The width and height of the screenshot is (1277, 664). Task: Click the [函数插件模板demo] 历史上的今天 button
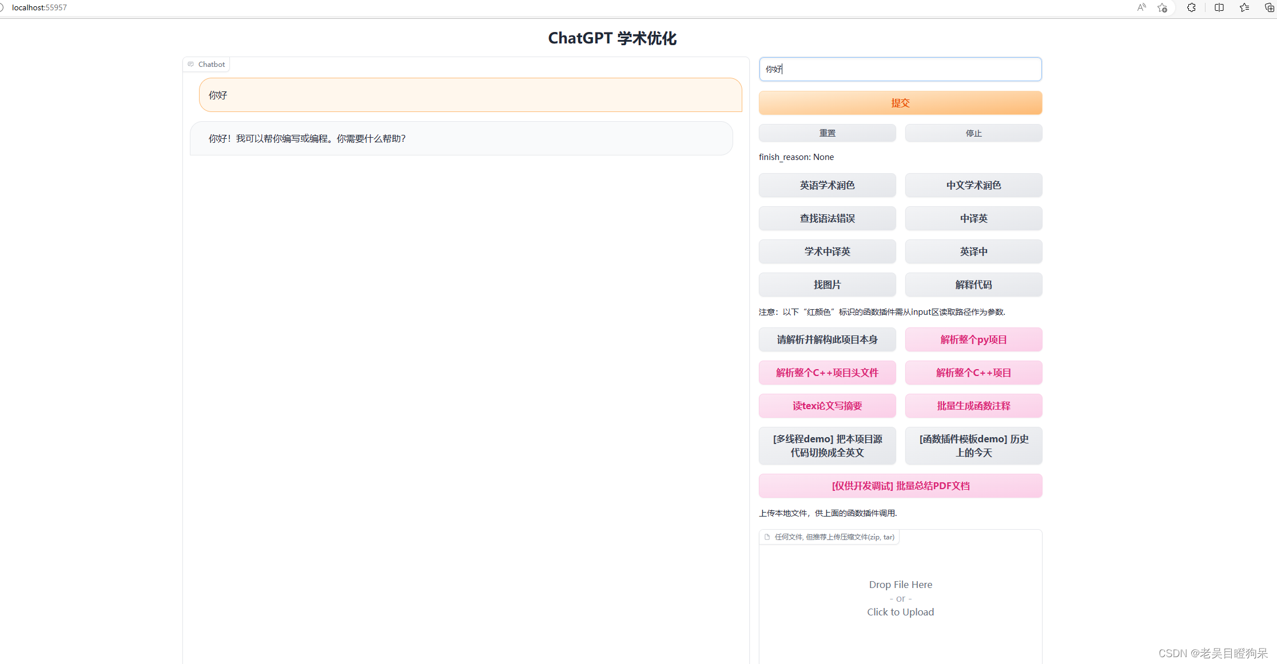point(973,446)
